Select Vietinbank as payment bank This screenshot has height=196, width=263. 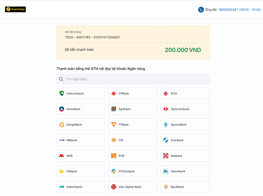click(81, 109)
